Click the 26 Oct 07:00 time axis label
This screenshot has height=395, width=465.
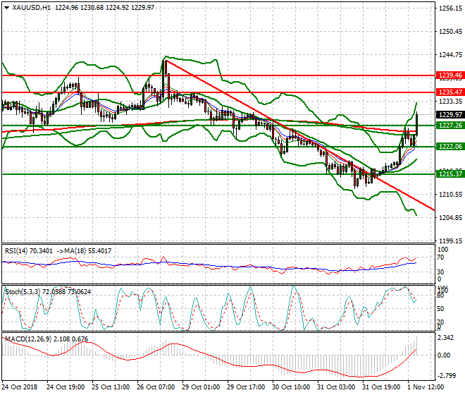coord(156,387)
